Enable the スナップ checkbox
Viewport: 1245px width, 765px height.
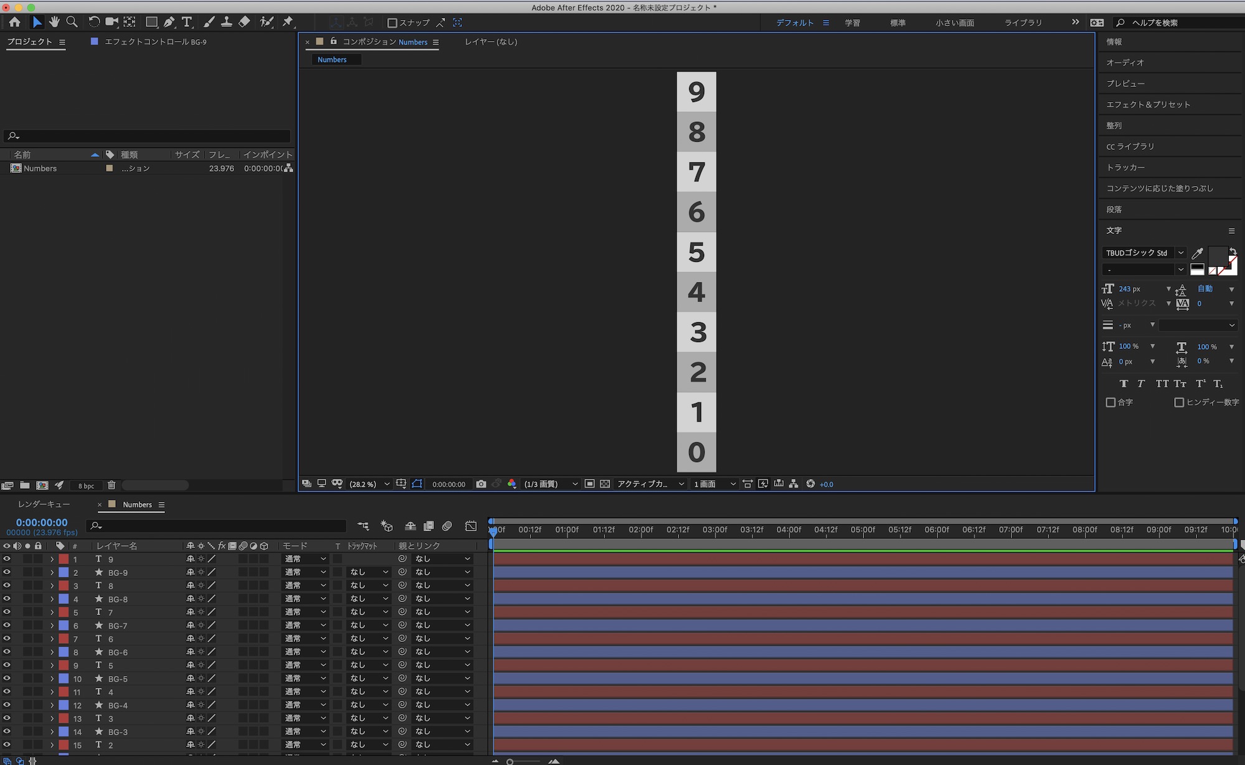tap(392, 23)
